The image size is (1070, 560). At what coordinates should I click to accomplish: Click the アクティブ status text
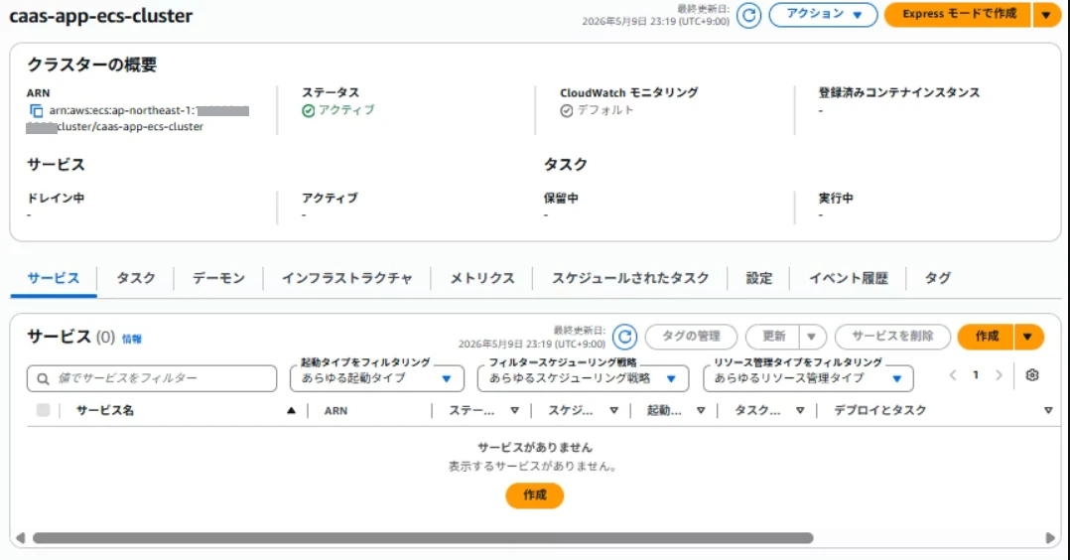[346, 110]
